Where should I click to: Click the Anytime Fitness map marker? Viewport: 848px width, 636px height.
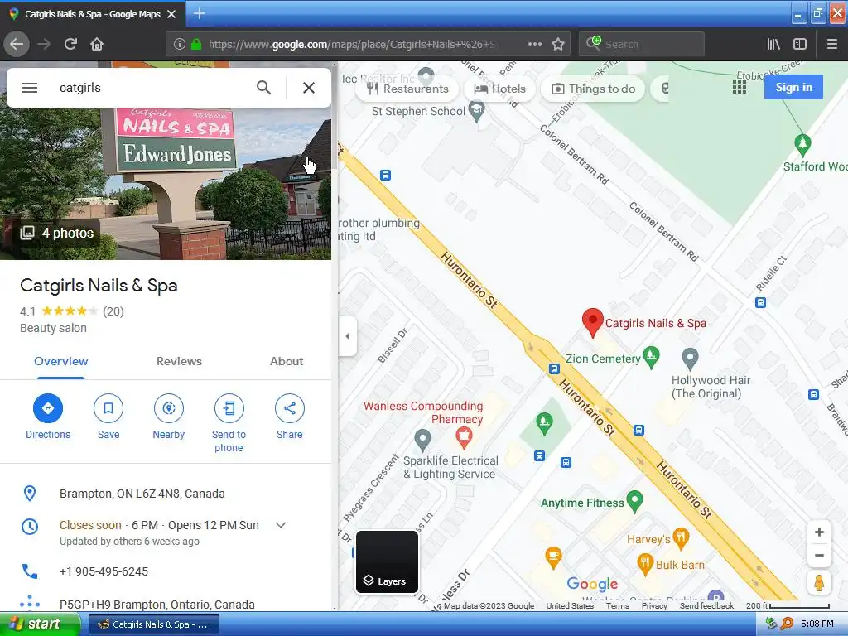pos(634,501)
